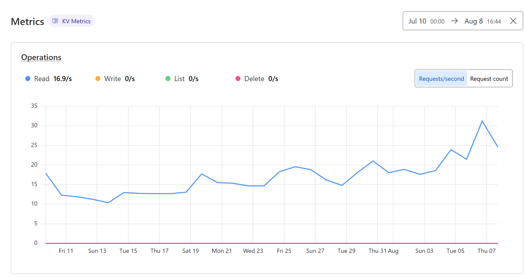Viewport: 525px width, 277px height.
Task: Click the Operations heading
Action: (41, 57)
